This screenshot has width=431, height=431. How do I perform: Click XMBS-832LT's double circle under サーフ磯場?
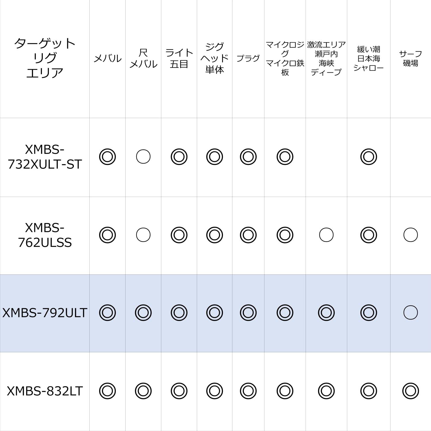tap(410, 391)
